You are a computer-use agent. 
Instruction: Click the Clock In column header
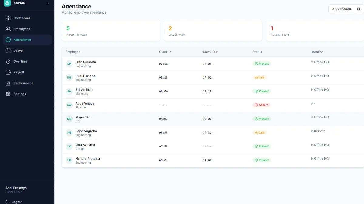[x=165, y=52]
